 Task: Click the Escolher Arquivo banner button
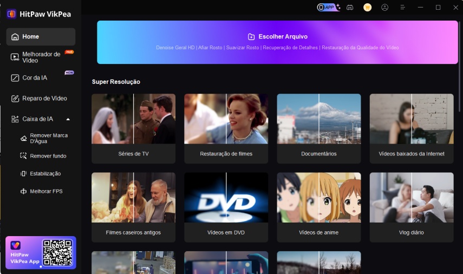(278, 42)
